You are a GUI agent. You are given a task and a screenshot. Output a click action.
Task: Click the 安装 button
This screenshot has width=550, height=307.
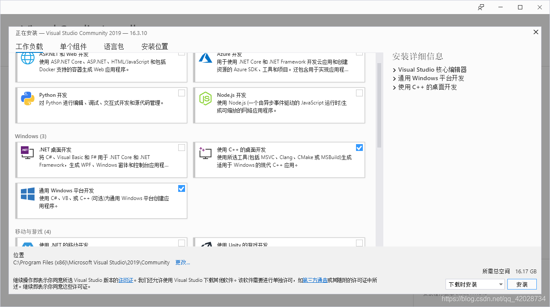[522, 284]
